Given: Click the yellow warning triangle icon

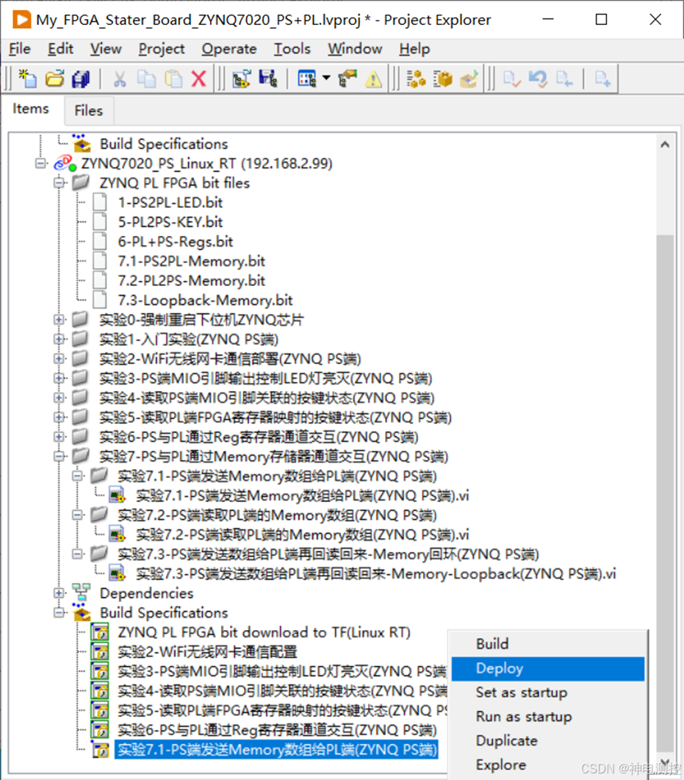Looking at the screenshot, I should [x=374, y=79].
